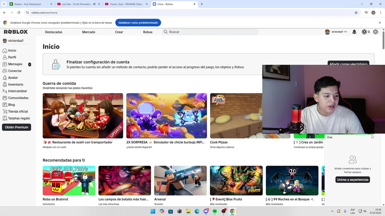The image size is (385, 216).
Task: Open Robux in top navigation
Action: tap(148, 32)
